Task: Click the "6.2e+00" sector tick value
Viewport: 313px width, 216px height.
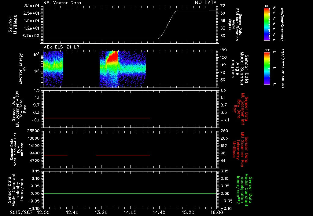Action: (x=31, y=36)
